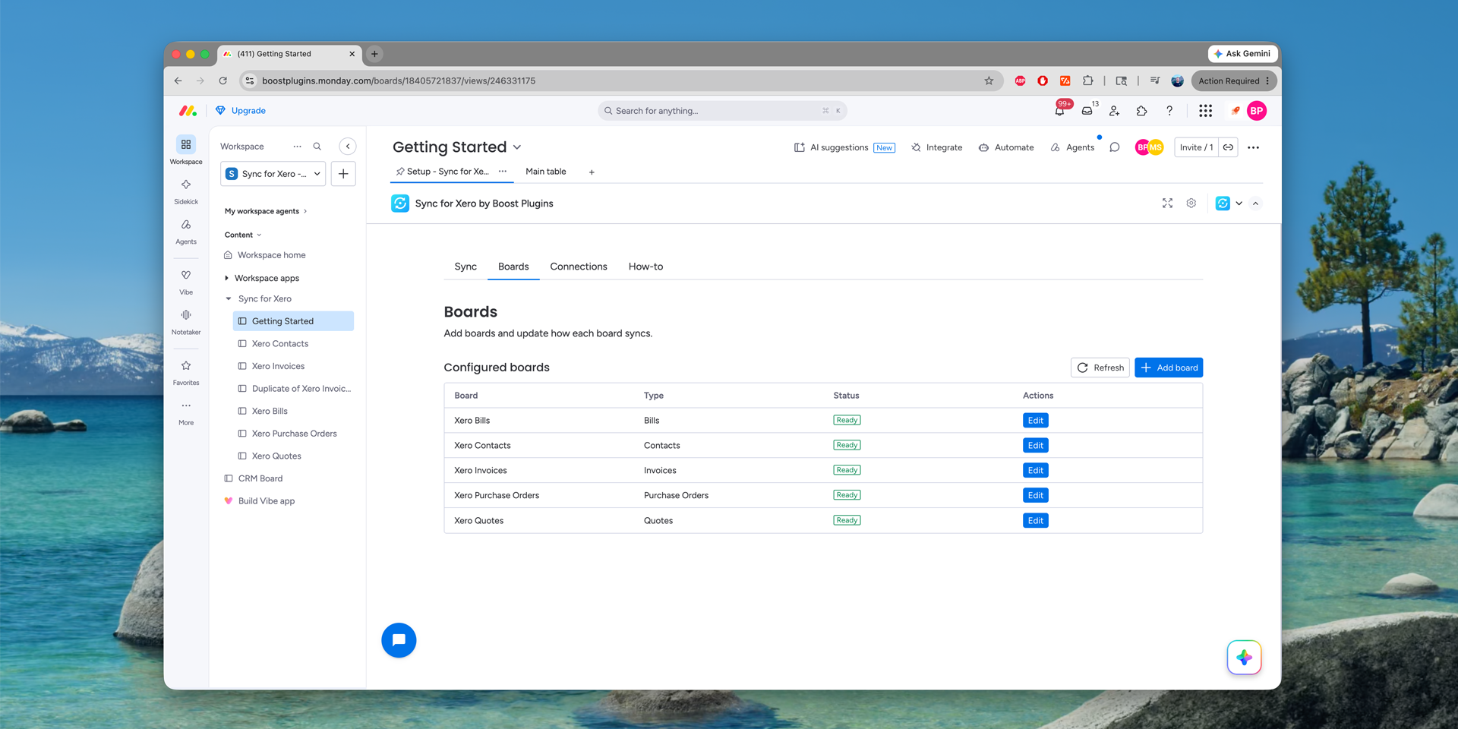The height and width of the screenshot is (729, 1458).
Task: Open the nine-dot products switcher
Action: (1205, 111)
